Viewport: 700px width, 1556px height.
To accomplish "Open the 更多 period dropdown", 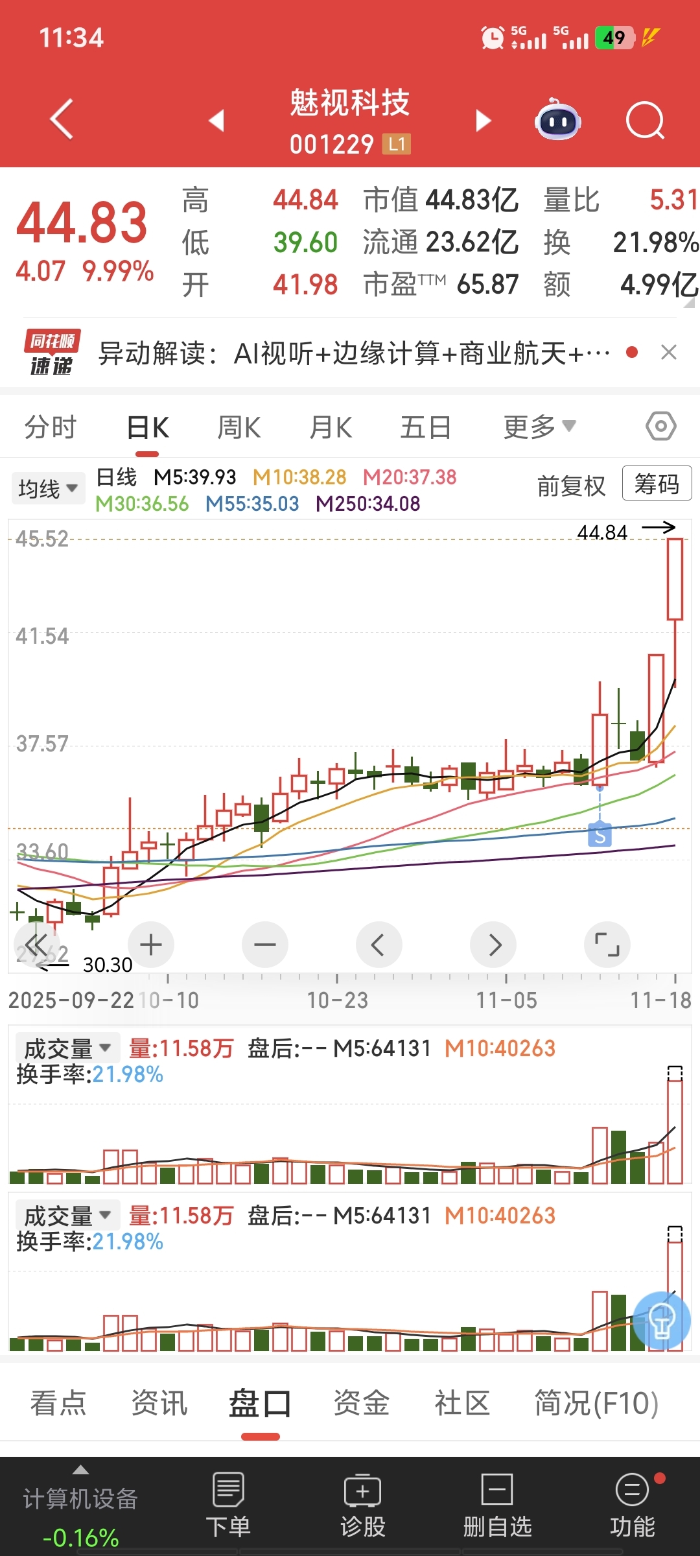I will (539, 427).
